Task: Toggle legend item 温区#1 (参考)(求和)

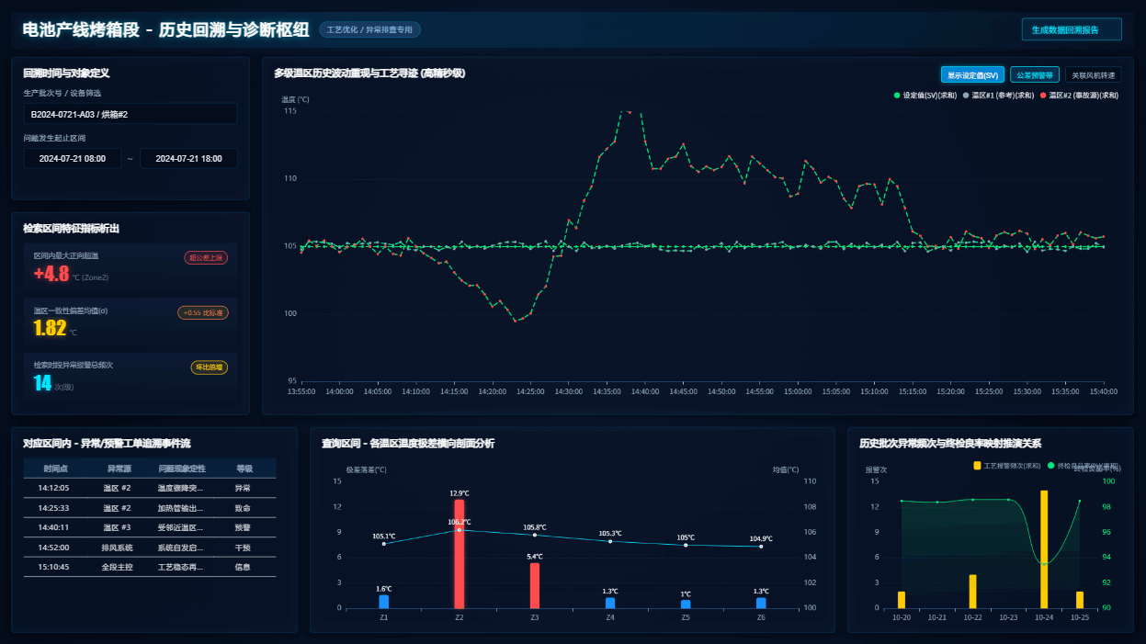Action: [x=999, y=95]
